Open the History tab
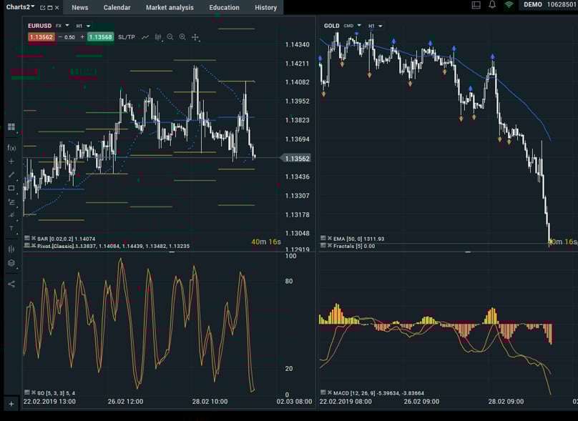The height and width of the screenshot is (421, 578). pyautogui.click(x=266, y=7)
